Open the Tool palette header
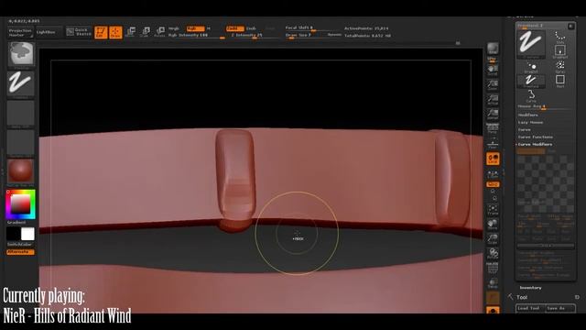This screenshot has height=330, width=586. tap(522, 297)
